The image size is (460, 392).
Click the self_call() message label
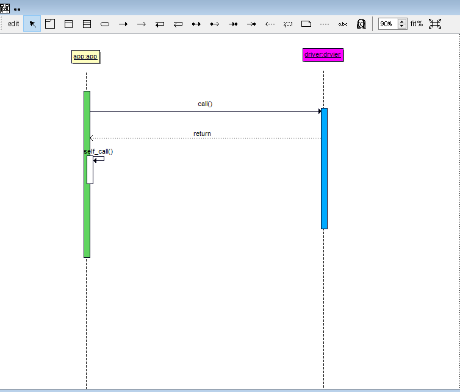point(98,151)
